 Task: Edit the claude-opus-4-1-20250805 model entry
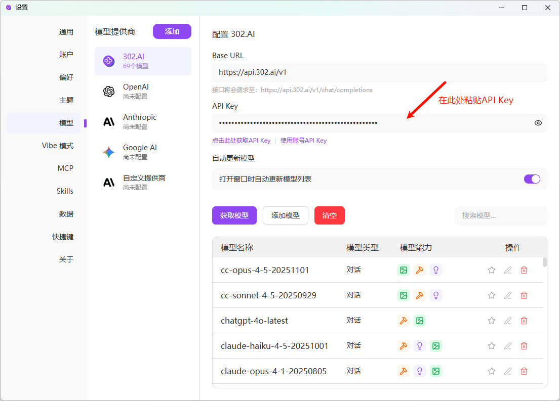coord(508,371)
